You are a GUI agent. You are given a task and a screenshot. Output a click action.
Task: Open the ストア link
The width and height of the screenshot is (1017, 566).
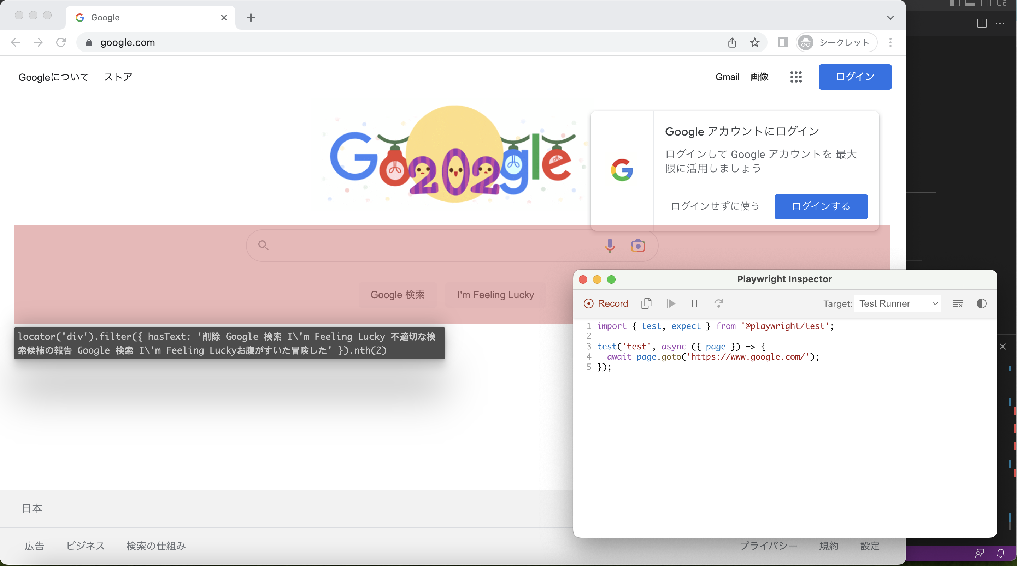(x=118, y=77)
